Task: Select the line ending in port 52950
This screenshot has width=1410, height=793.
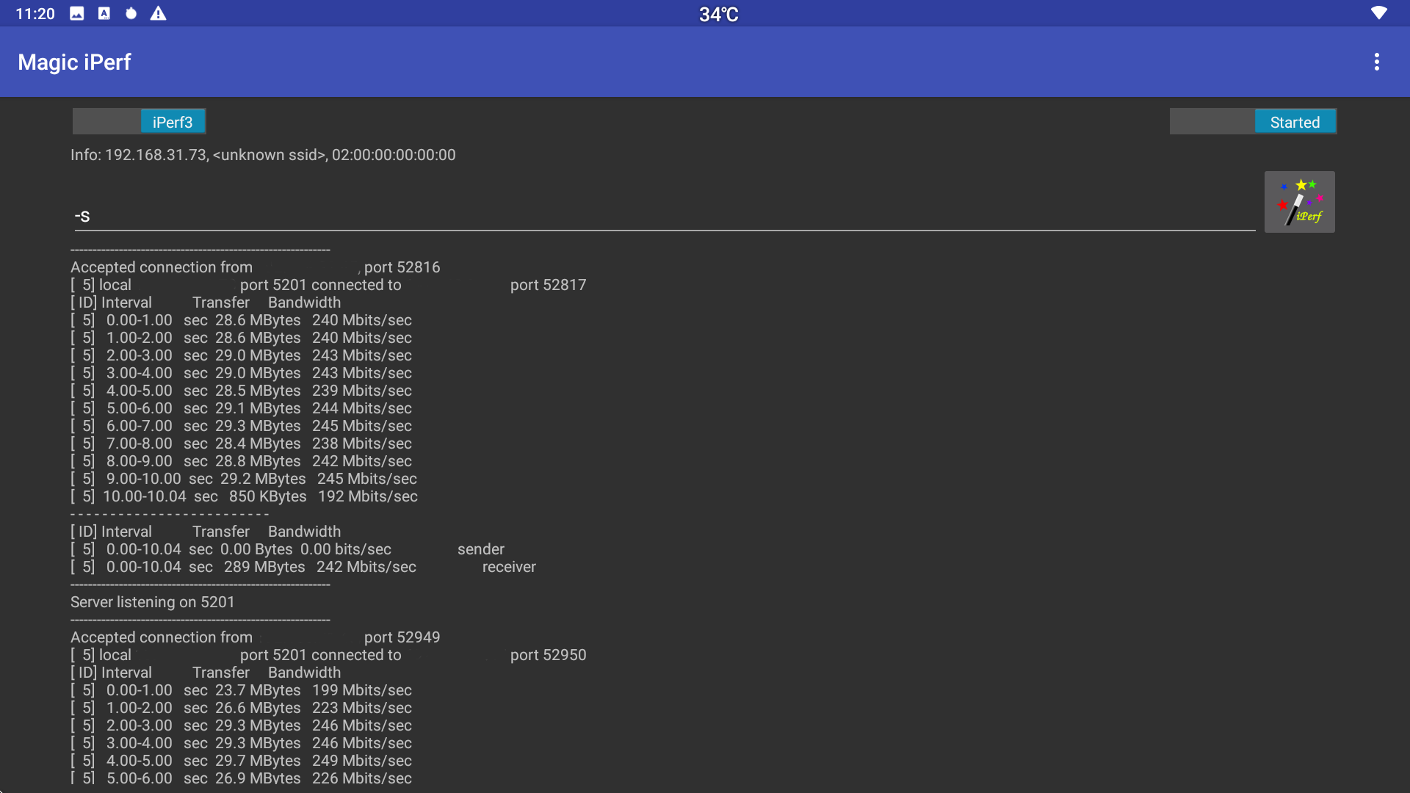Action: [x=328, y=655]
